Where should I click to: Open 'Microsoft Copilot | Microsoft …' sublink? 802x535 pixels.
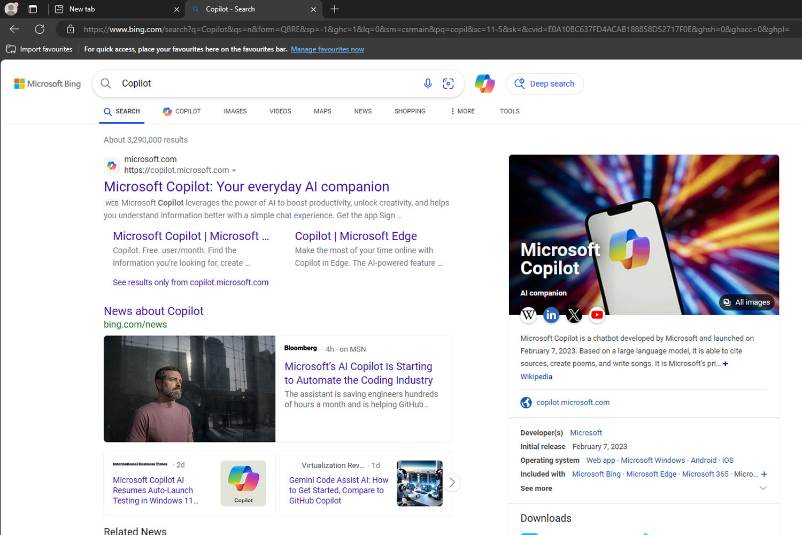click(191, 236)
